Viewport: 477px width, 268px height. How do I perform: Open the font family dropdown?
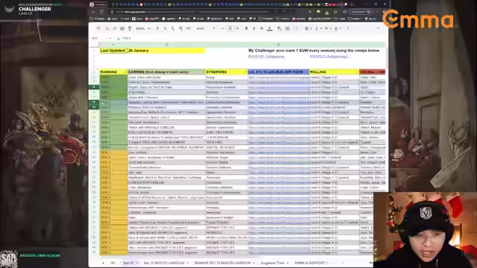click(206, 28)
